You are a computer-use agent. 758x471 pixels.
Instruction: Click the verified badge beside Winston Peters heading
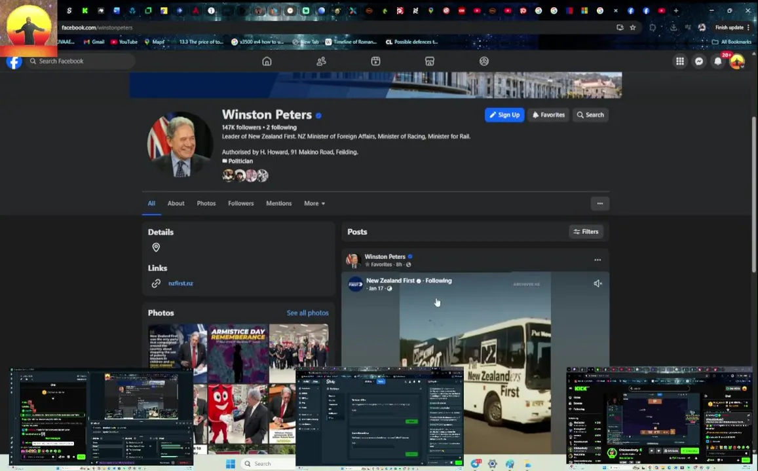coord(318,115)
